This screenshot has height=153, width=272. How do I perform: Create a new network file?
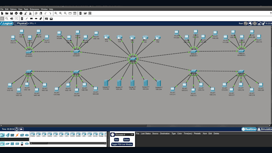tap(2, 13)
